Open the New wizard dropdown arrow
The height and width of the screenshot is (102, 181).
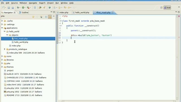[x=6, y=8]
